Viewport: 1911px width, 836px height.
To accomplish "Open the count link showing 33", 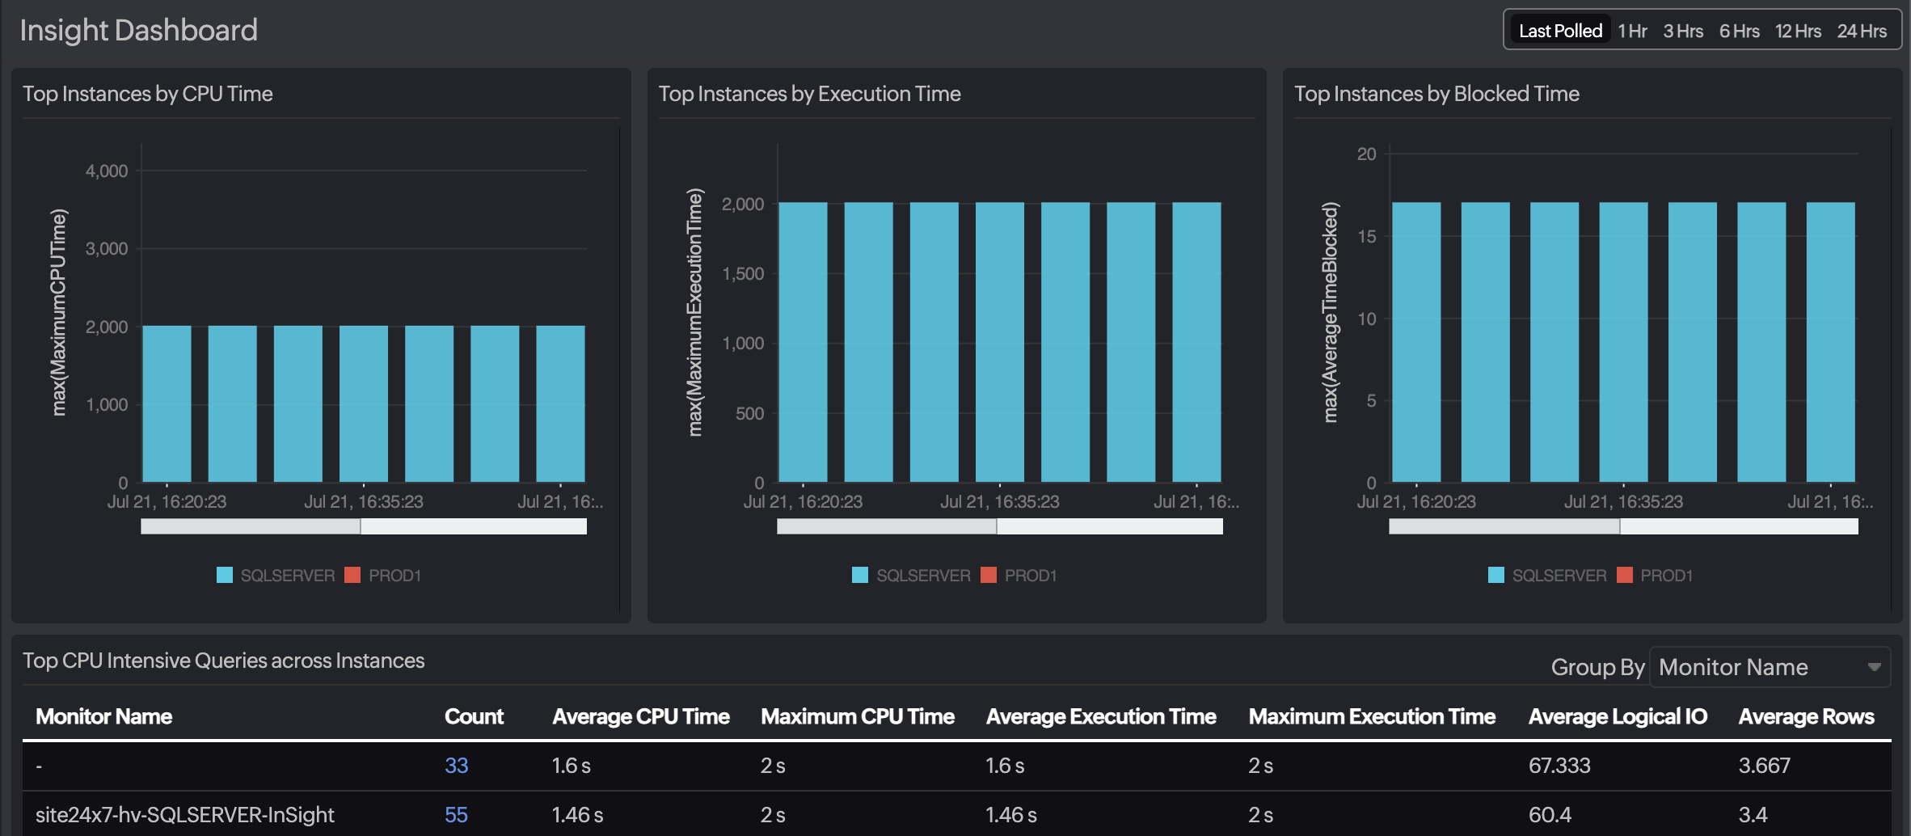I will pyautogui.click(x=457, y=765).
